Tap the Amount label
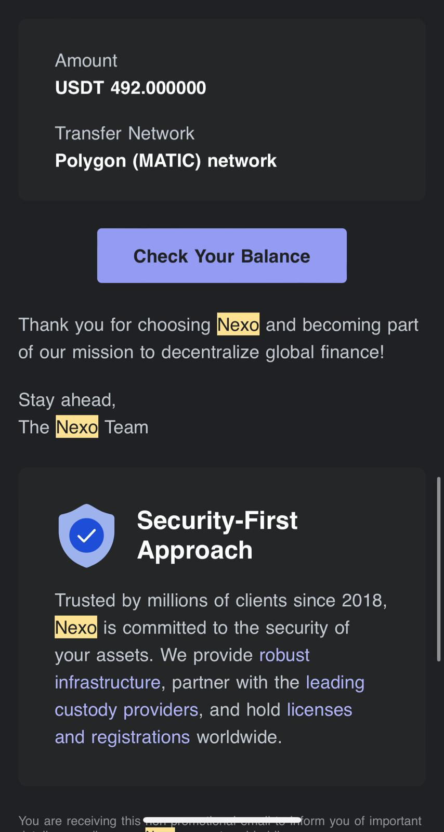The height and width of the screenshot is (832, 444). [86, 61]
